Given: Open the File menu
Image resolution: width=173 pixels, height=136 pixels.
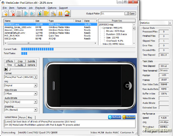Looking at the screenshot, I should [x=5, y=8].
